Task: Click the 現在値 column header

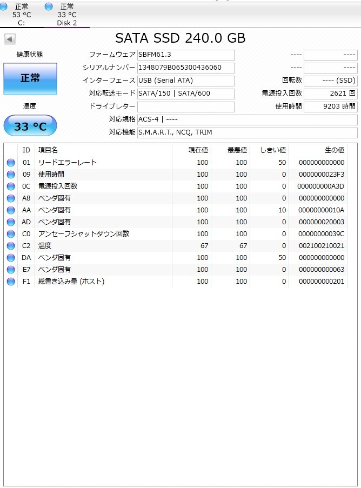Action: [x=191, y=150]
